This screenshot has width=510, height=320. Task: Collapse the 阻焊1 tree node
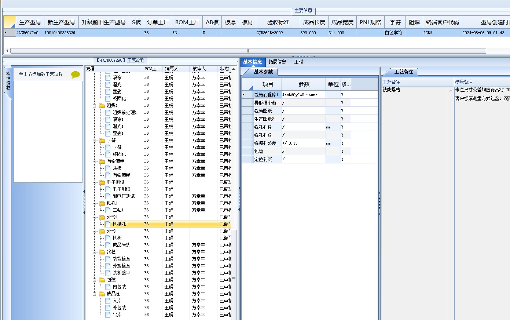(x=95, y=106)
